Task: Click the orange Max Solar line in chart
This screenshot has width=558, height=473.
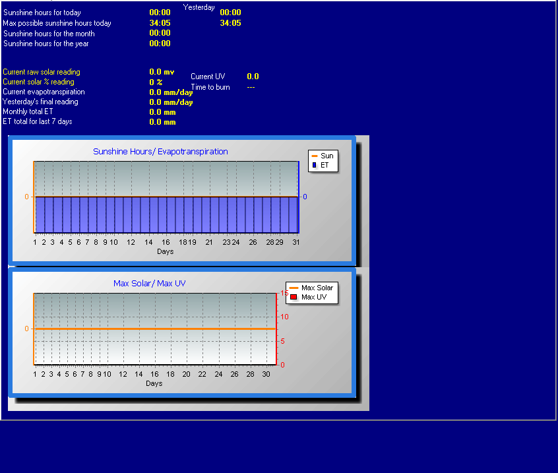Action: pos(155,329)
